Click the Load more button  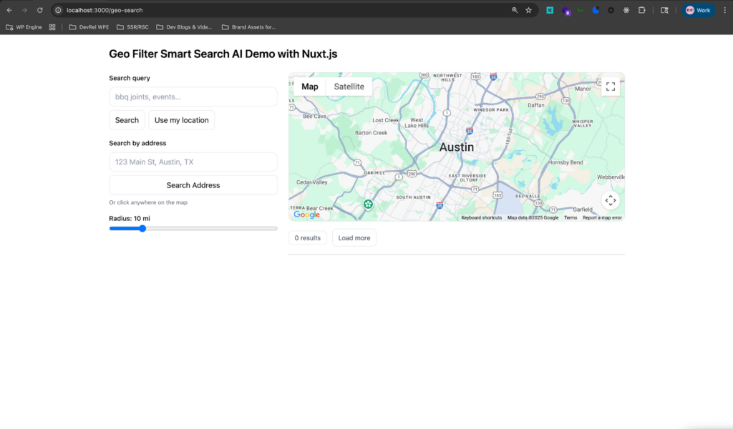pos(354,238)
